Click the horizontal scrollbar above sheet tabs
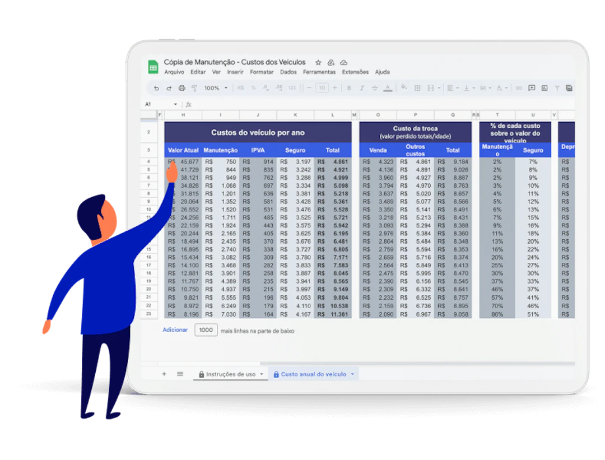Viewport: 605px width, 460px height. [x=417, y=364]
